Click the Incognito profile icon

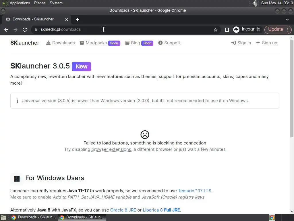236,30
